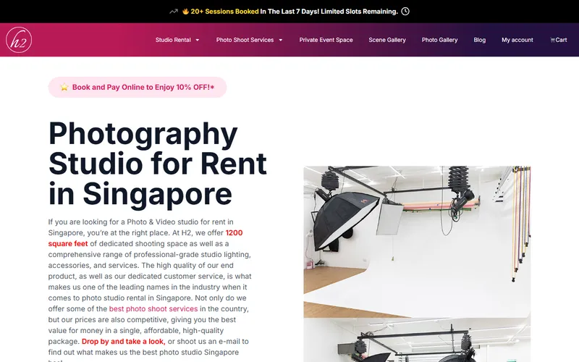Click the fire emoji icon in banner
Viewport: 579px width, 362px height.
185,12
